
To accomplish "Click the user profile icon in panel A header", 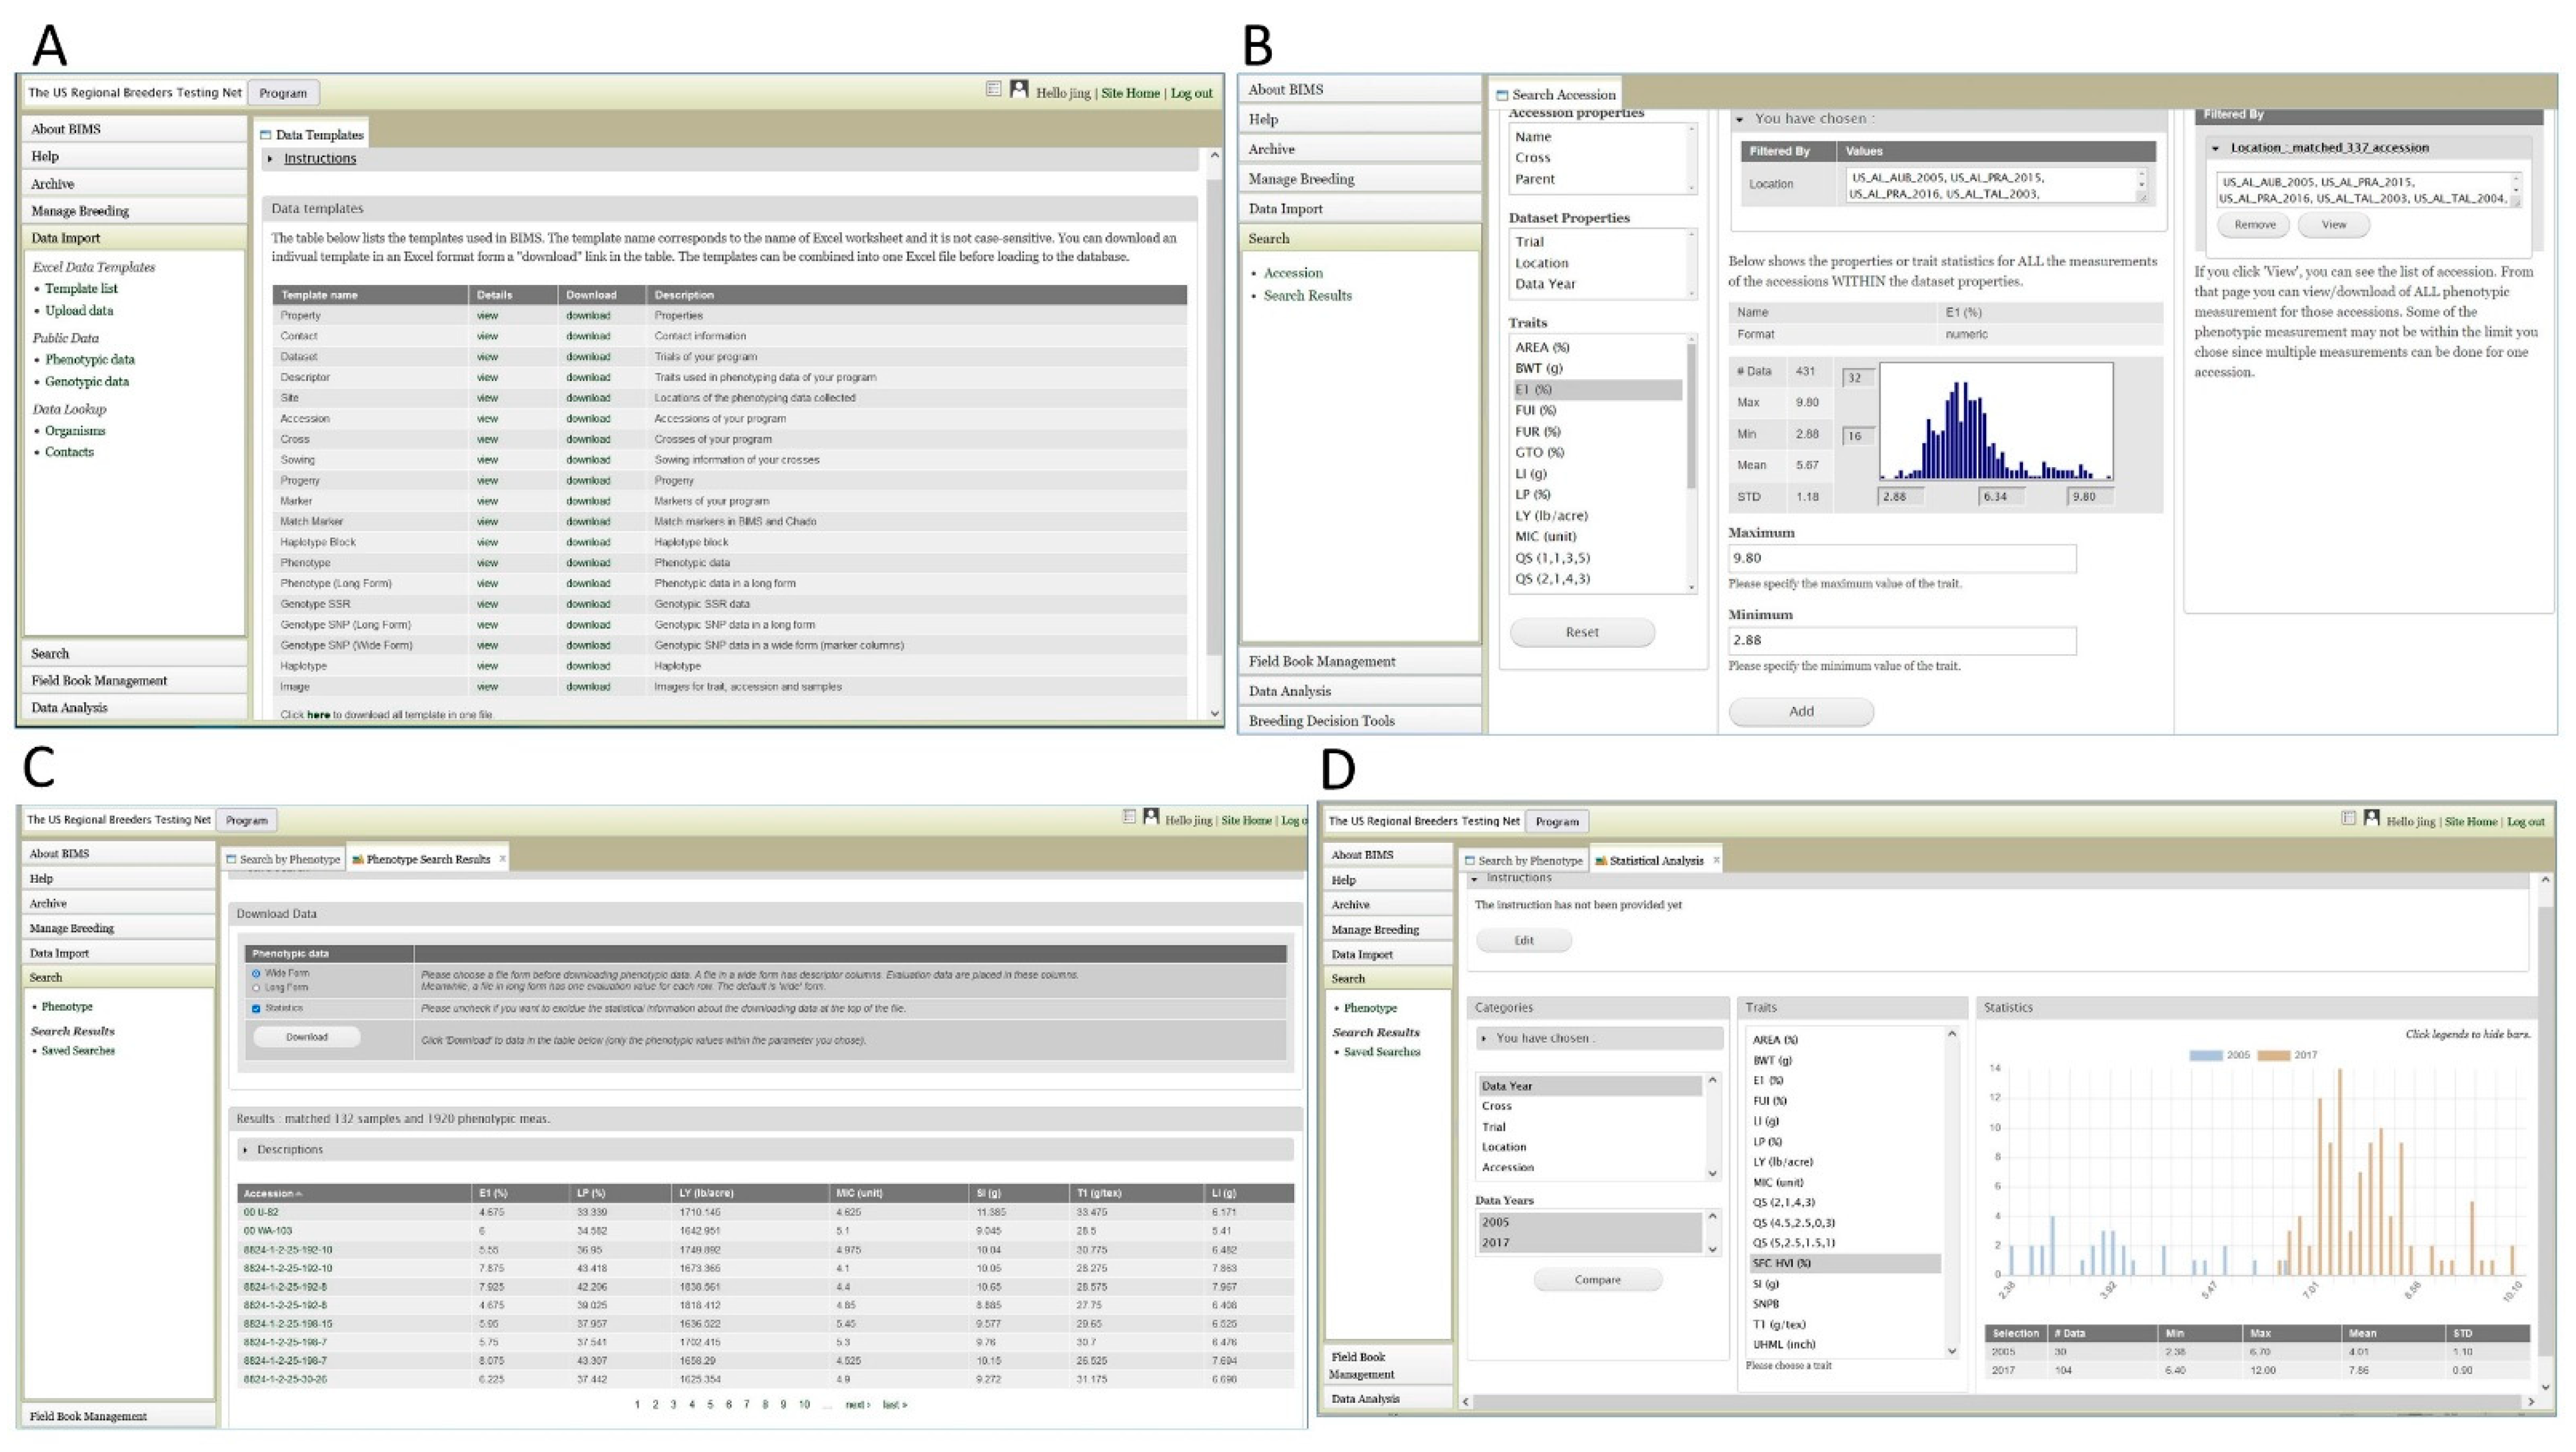I will (x=1018, y=90).
